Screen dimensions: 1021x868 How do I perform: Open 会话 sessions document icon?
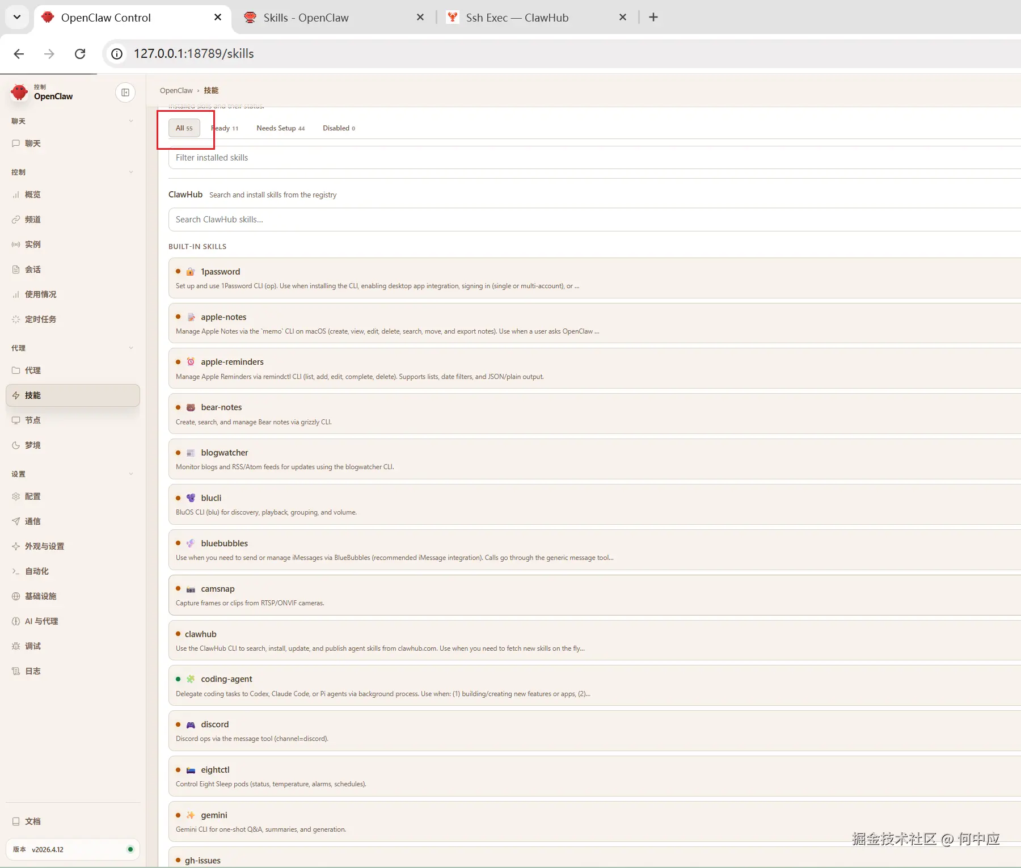coord(16,269)
